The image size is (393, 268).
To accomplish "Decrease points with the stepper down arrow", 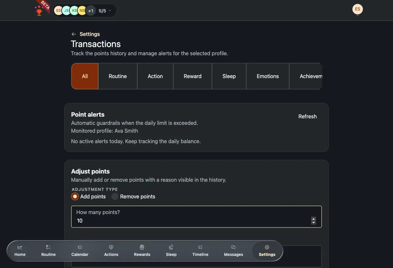I will pyautogui.click(x=313, y=223).
